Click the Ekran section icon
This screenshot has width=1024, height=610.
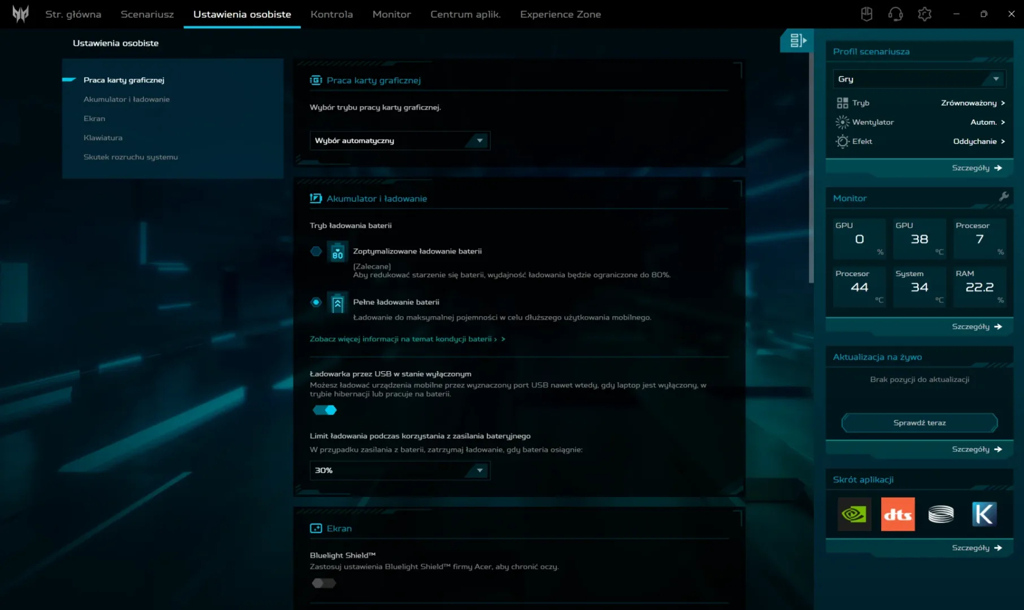pyautogui.click(x=316, y=528)
